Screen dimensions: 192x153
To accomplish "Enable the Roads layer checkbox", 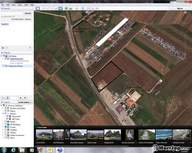I will [x=5, y=122].
